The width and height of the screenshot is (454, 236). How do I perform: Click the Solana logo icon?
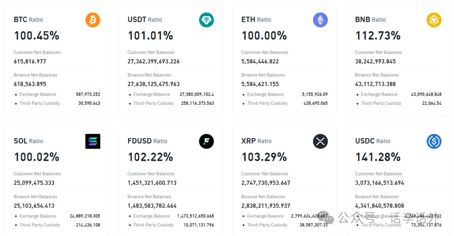coord(93,141)
